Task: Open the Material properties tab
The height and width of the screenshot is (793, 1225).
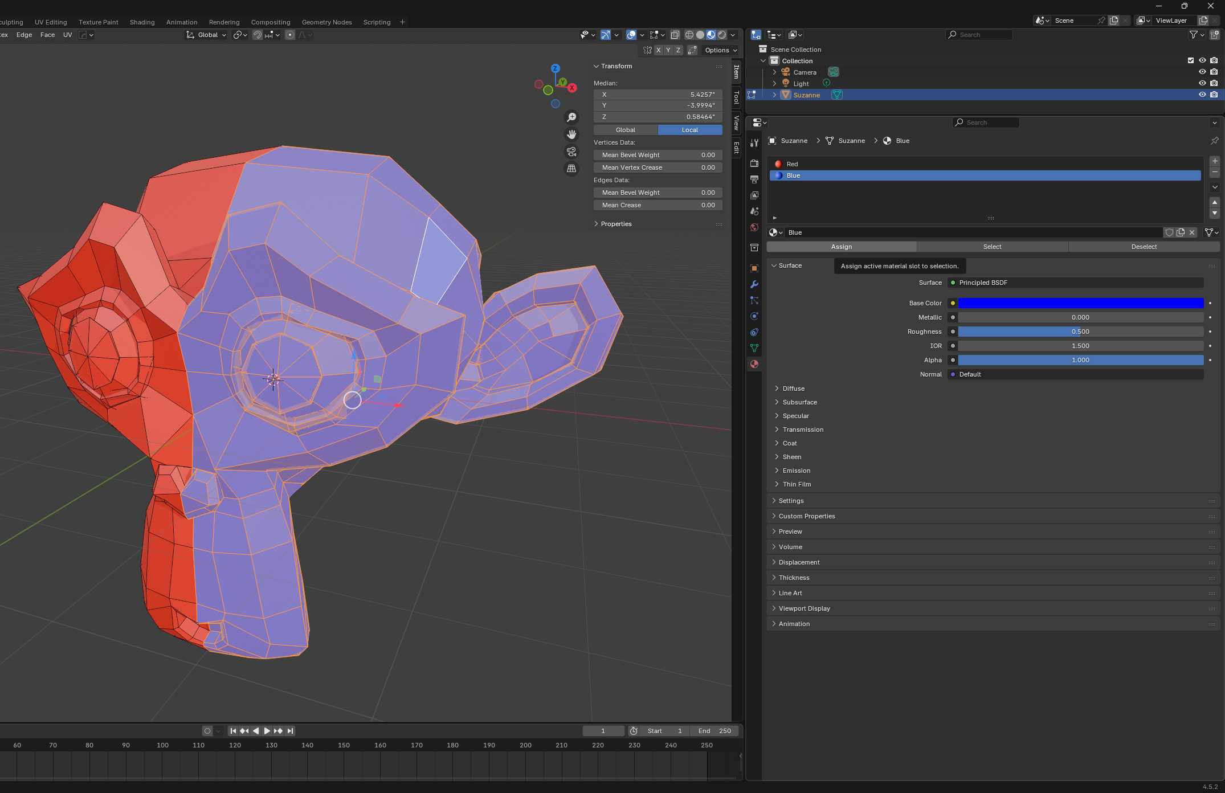Action: coord(754,363)
